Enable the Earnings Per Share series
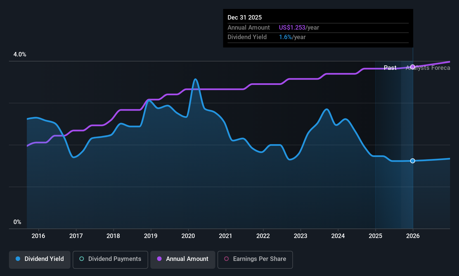 pos(255,260)
